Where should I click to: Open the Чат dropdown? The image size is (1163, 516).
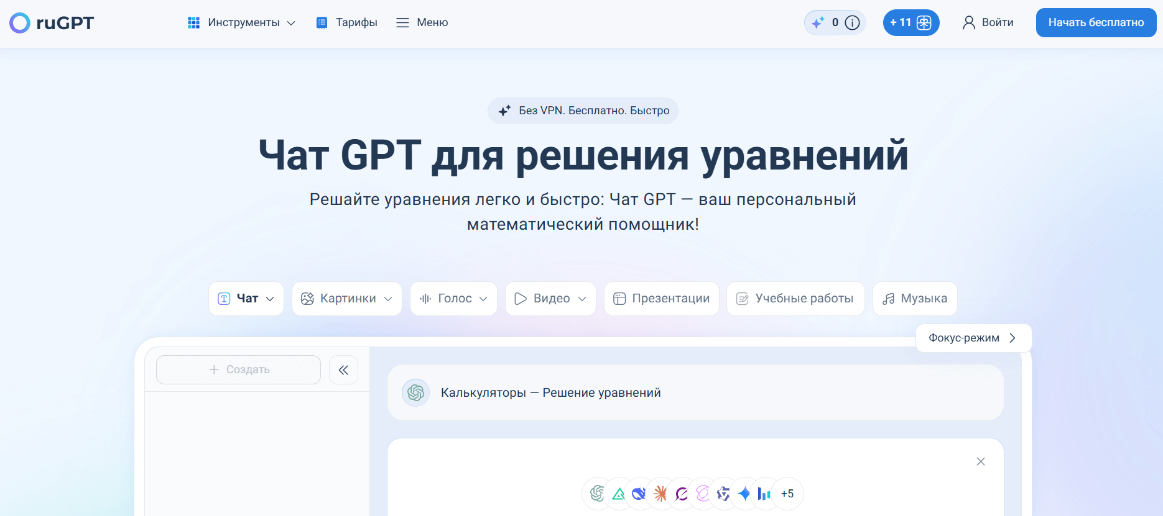(x=246, y=299)
